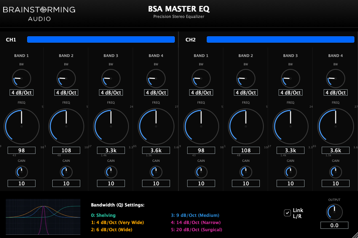This screenshot has height=238, width=358.
Task: Click the output value field 0.0
Action: [334, 225]
